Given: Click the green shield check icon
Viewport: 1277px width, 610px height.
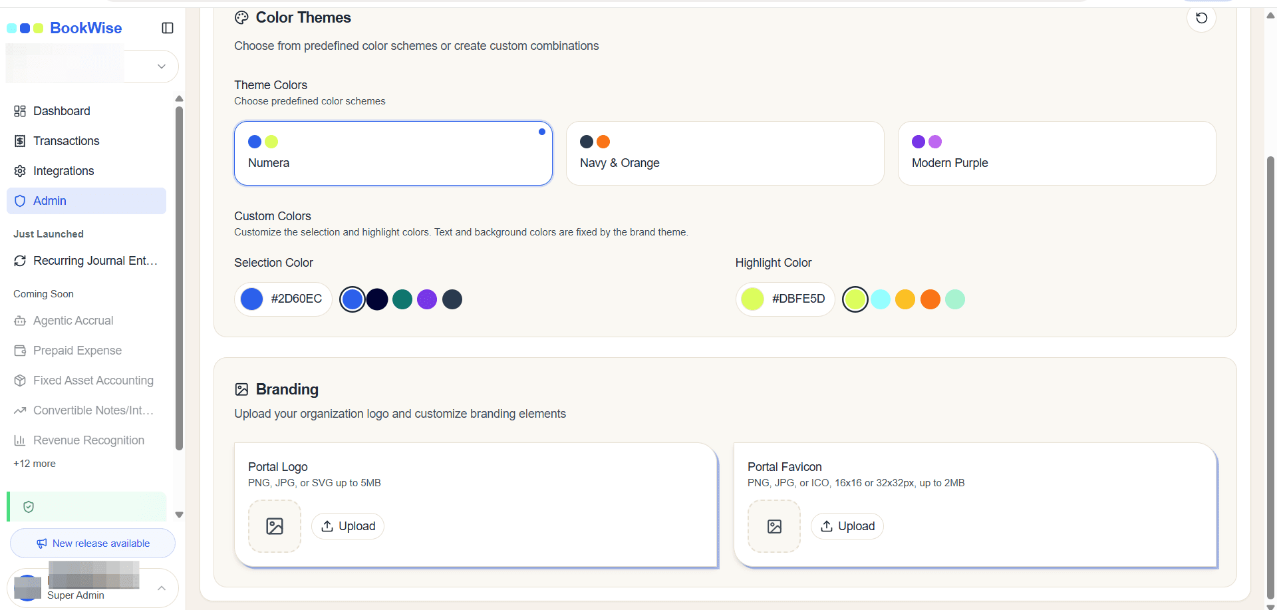Looking at the screenshot, I should (29, 507).
